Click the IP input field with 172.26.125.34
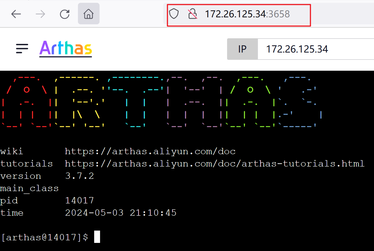Screen dimensions: 374x251 click(x=316, y=49)
